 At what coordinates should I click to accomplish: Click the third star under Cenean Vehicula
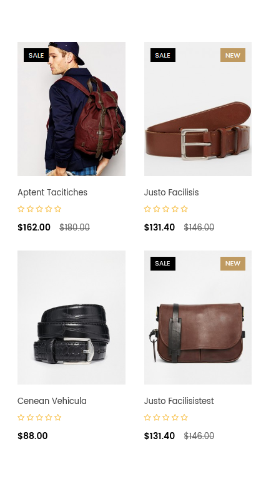(39, 418)
